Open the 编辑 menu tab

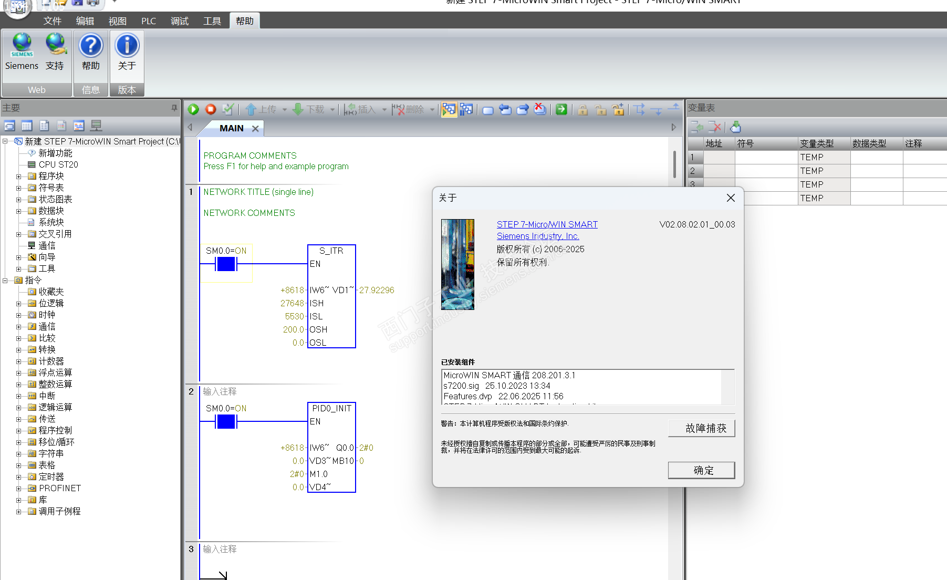point(85,21)
